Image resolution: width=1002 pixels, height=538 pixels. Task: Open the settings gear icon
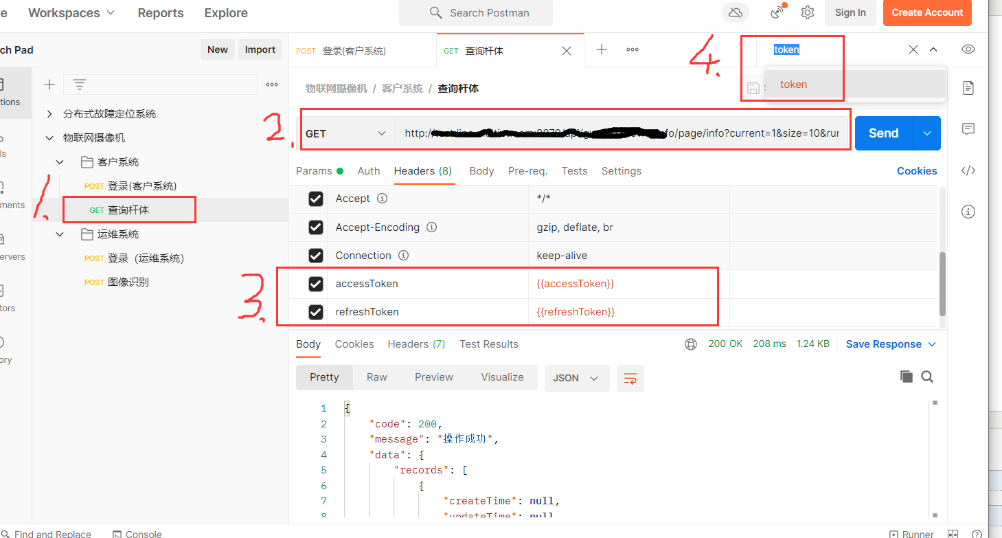[x=808, y=12]
